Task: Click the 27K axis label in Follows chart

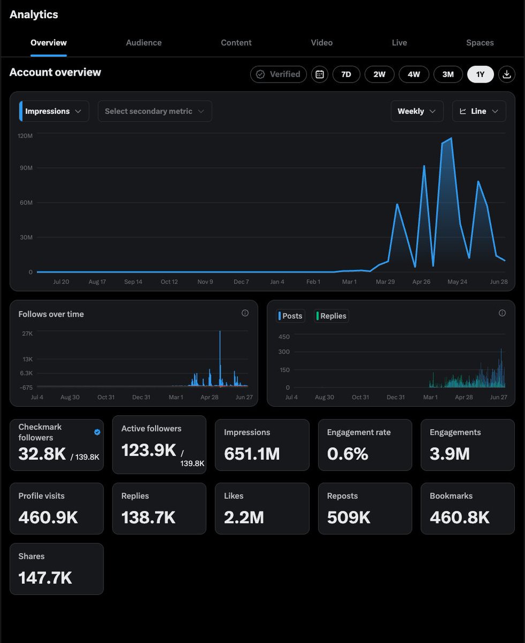Action: [27, 333]
